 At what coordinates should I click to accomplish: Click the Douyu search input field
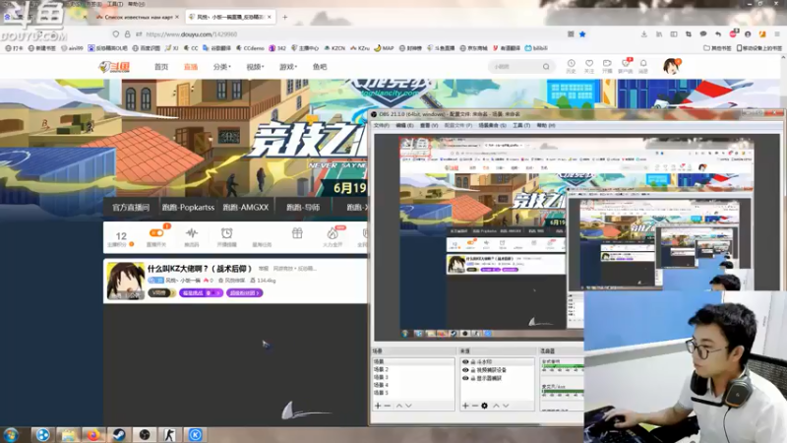[515, 66]
